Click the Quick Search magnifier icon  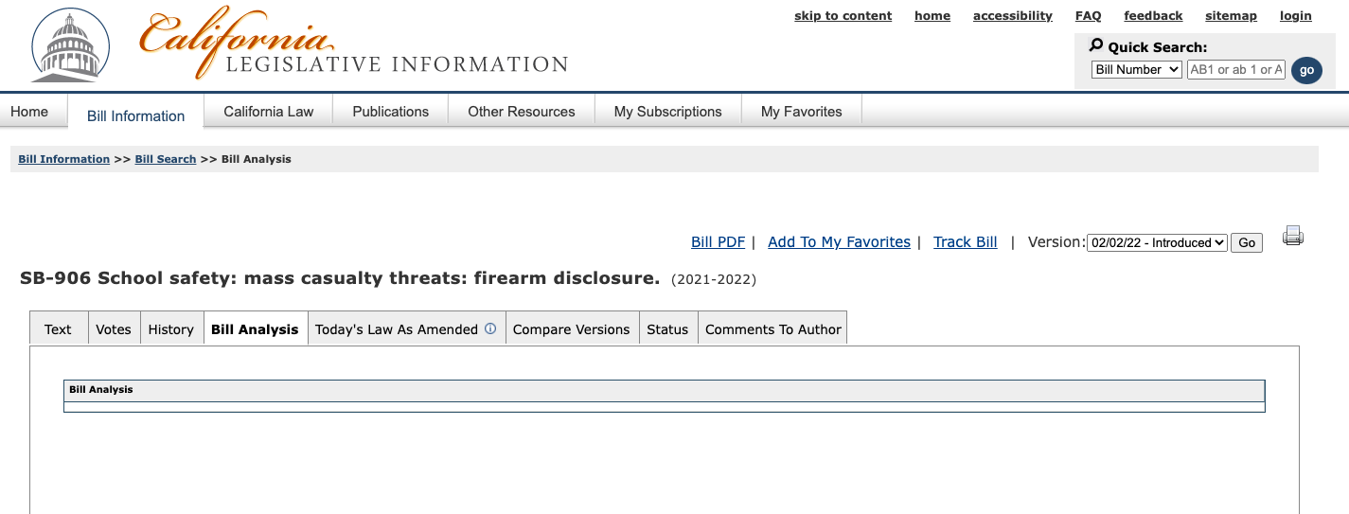pyautogui.click(x=1096, y=45)
